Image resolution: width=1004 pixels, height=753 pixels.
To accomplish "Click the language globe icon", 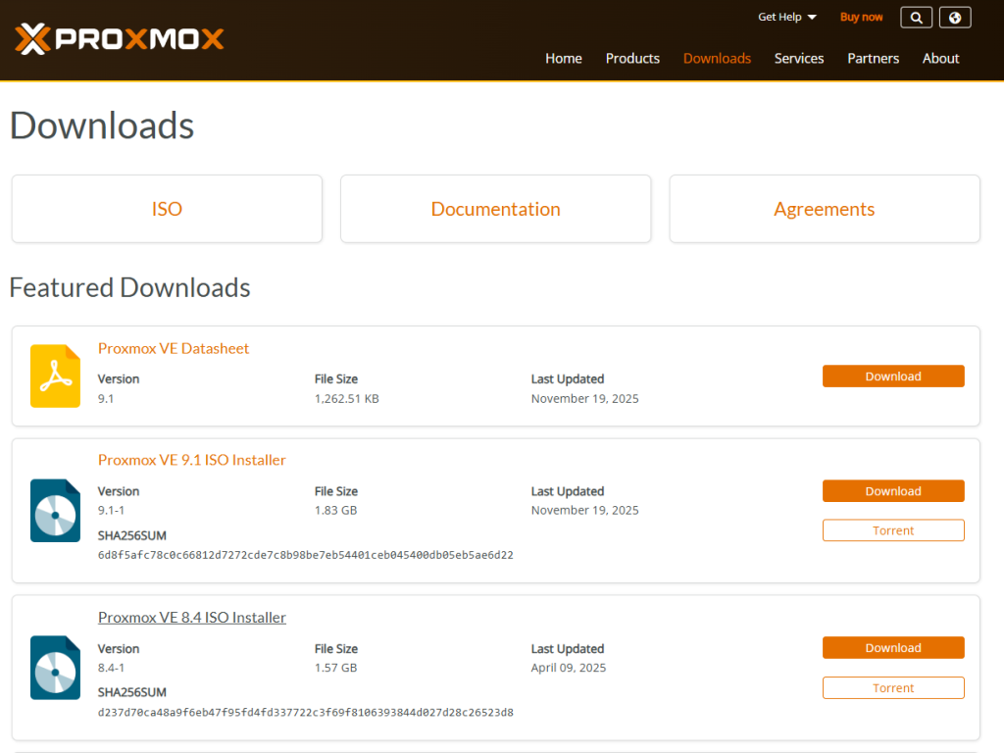I will pyautogui.click(x=954, y=17).
